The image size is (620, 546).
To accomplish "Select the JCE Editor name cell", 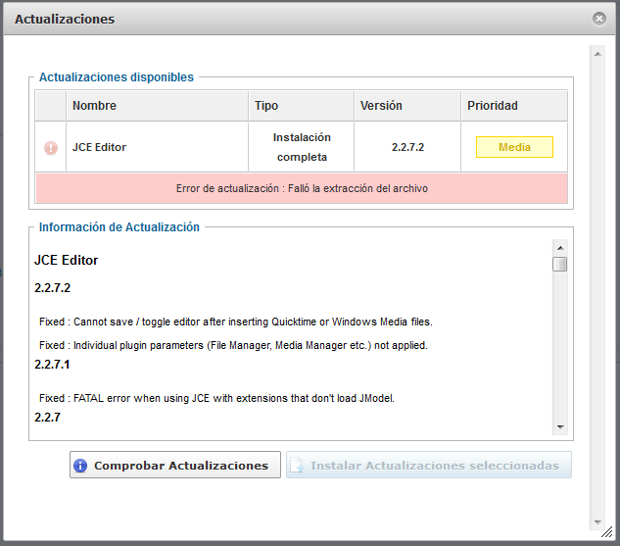I will (x=158, y=147).
